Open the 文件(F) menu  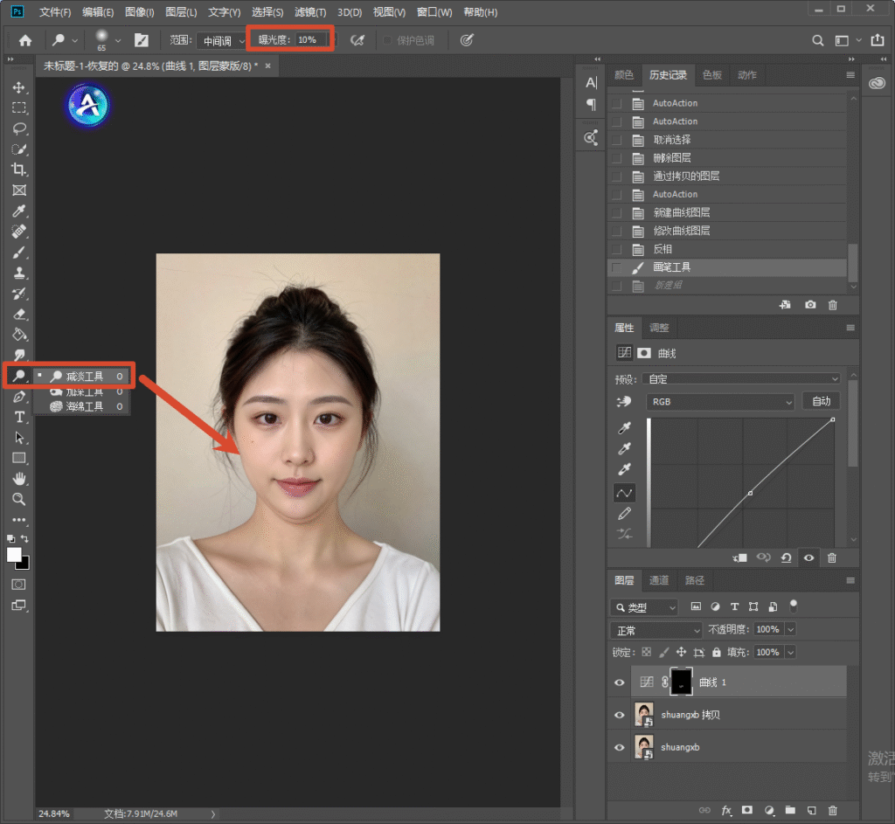[x=55, y=12]
